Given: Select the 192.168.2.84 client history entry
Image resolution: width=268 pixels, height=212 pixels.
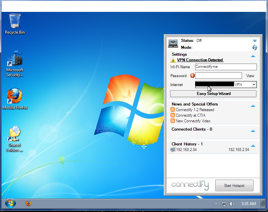Looking at the screenshot, I should point(210,150).
